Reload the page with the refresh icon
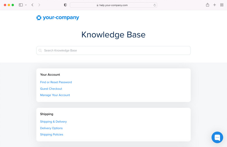Viewport: 227px width, 147px height. coord(155,5)
